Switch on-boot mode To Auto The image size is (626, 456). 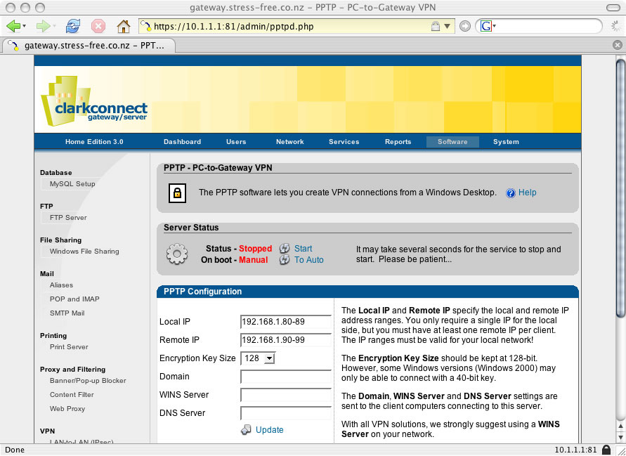pos(308,260)
